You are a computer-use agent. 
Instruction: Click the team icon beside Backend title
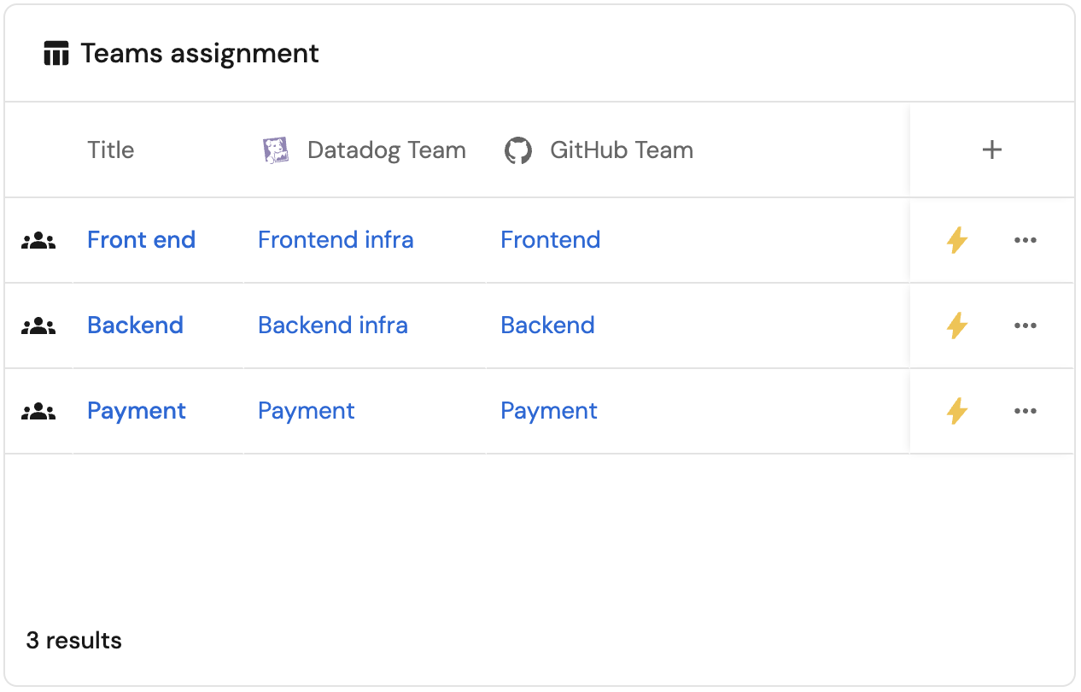tap(38, 326)
